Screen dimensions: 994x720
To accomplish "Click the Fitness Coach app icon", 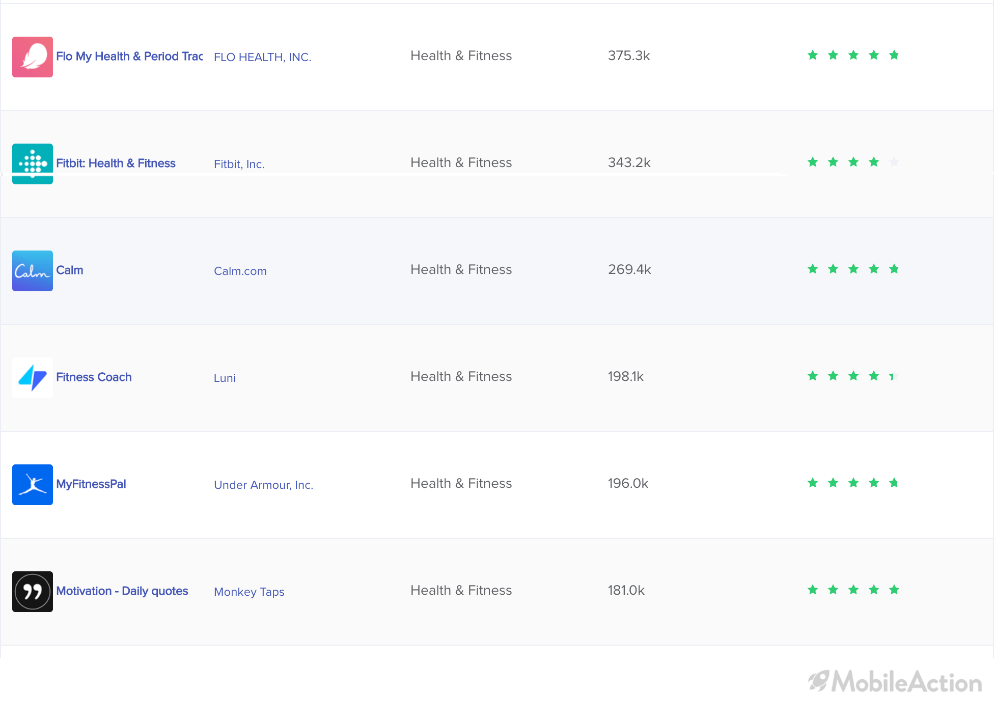I will (33, 378).
